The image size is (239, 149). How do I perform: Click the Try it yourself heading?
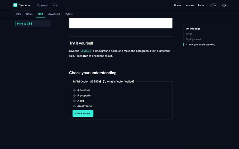point(81,43)
